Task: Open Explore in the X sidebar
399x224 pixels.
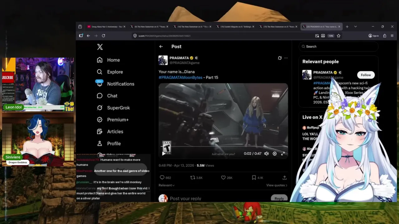Action: coord(110,72)
